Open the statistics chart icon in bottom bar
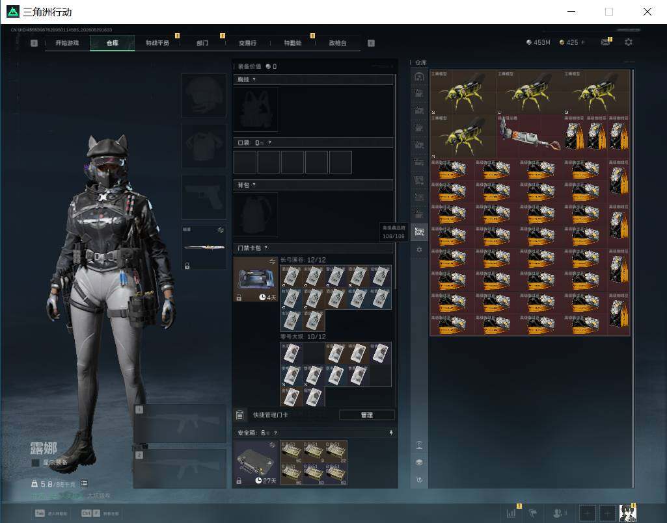This screenshot has width=667, height=523. click(x=511, y=513)
